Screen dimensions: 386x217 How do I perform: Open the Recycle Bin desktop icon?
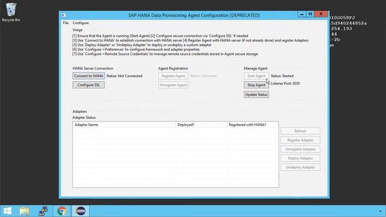(11, 12)
